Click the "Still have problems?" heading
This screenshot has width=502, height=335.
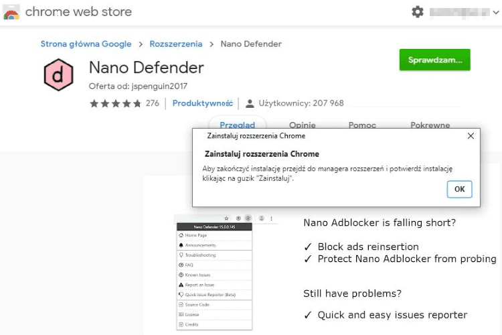pyautogui.click(x=352, y=293)
